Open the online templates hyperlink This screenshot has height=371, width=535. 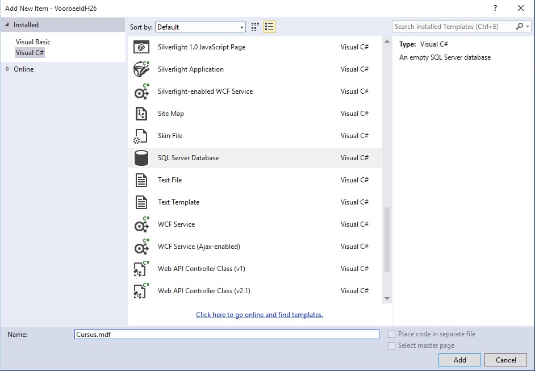[x=260, y=315]
